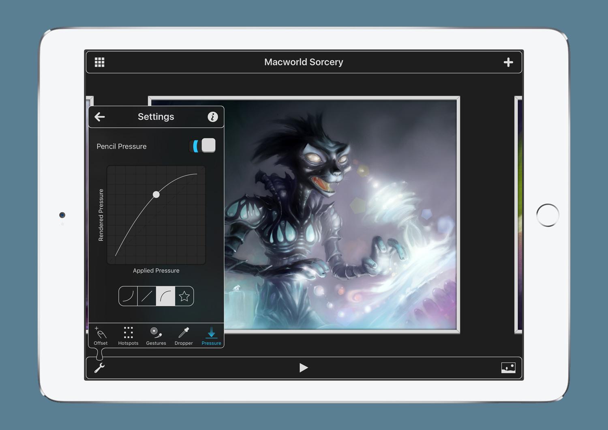608x430 pixels.
Task: Switch to the Offset tab
Action: pos(101,336)
